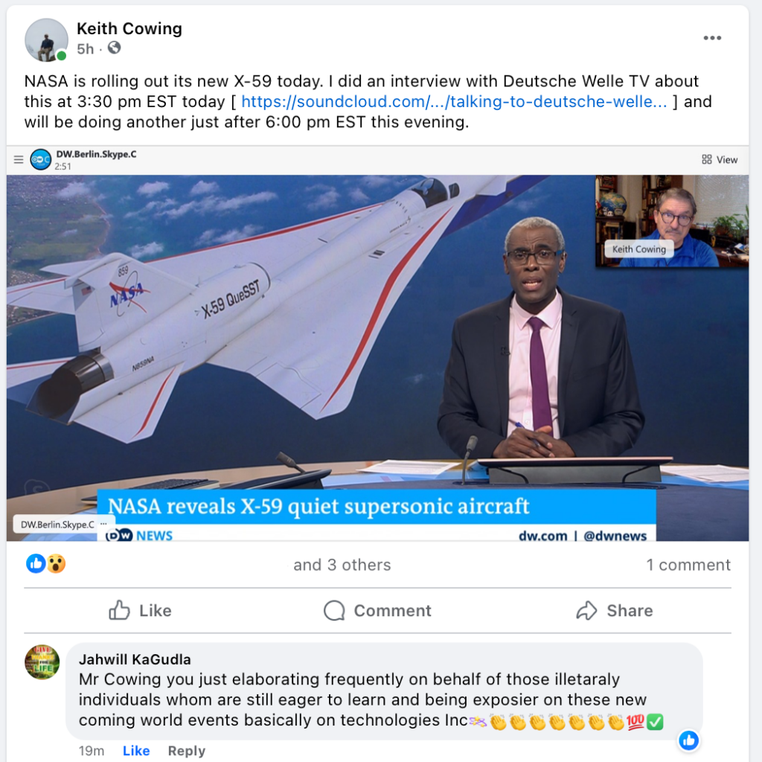
Task: Click the View grid option in the image
Action: 720,159
